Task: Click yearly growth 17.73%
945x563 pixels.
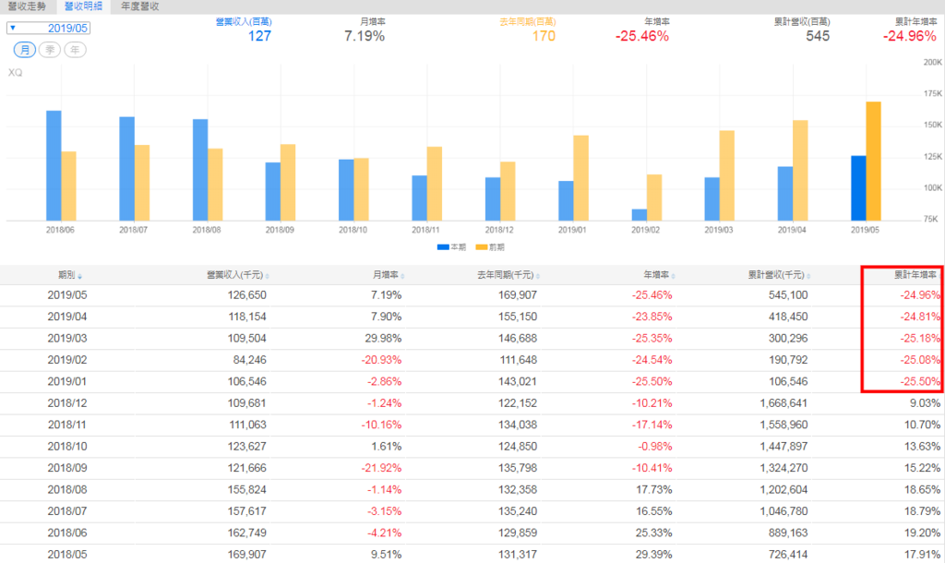Action: tap(654, 490)
